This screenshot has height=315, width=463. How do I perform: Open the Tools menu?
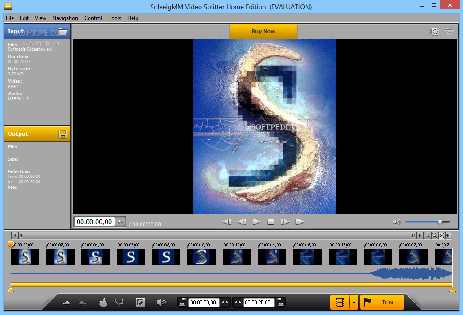click(114, 18)
